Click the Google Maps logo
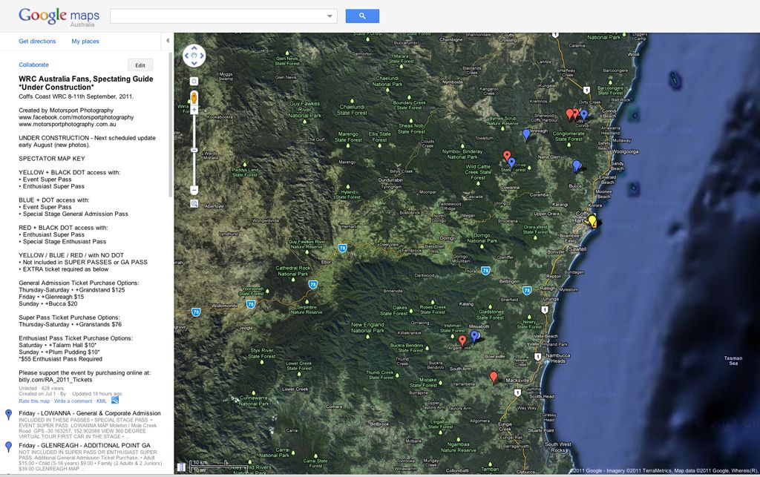This screenshot has height=477, width=760. coord(59,17)
